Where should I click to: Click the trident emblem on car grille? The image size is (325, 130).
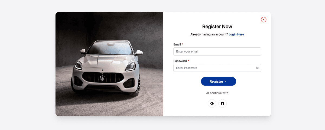102,78
